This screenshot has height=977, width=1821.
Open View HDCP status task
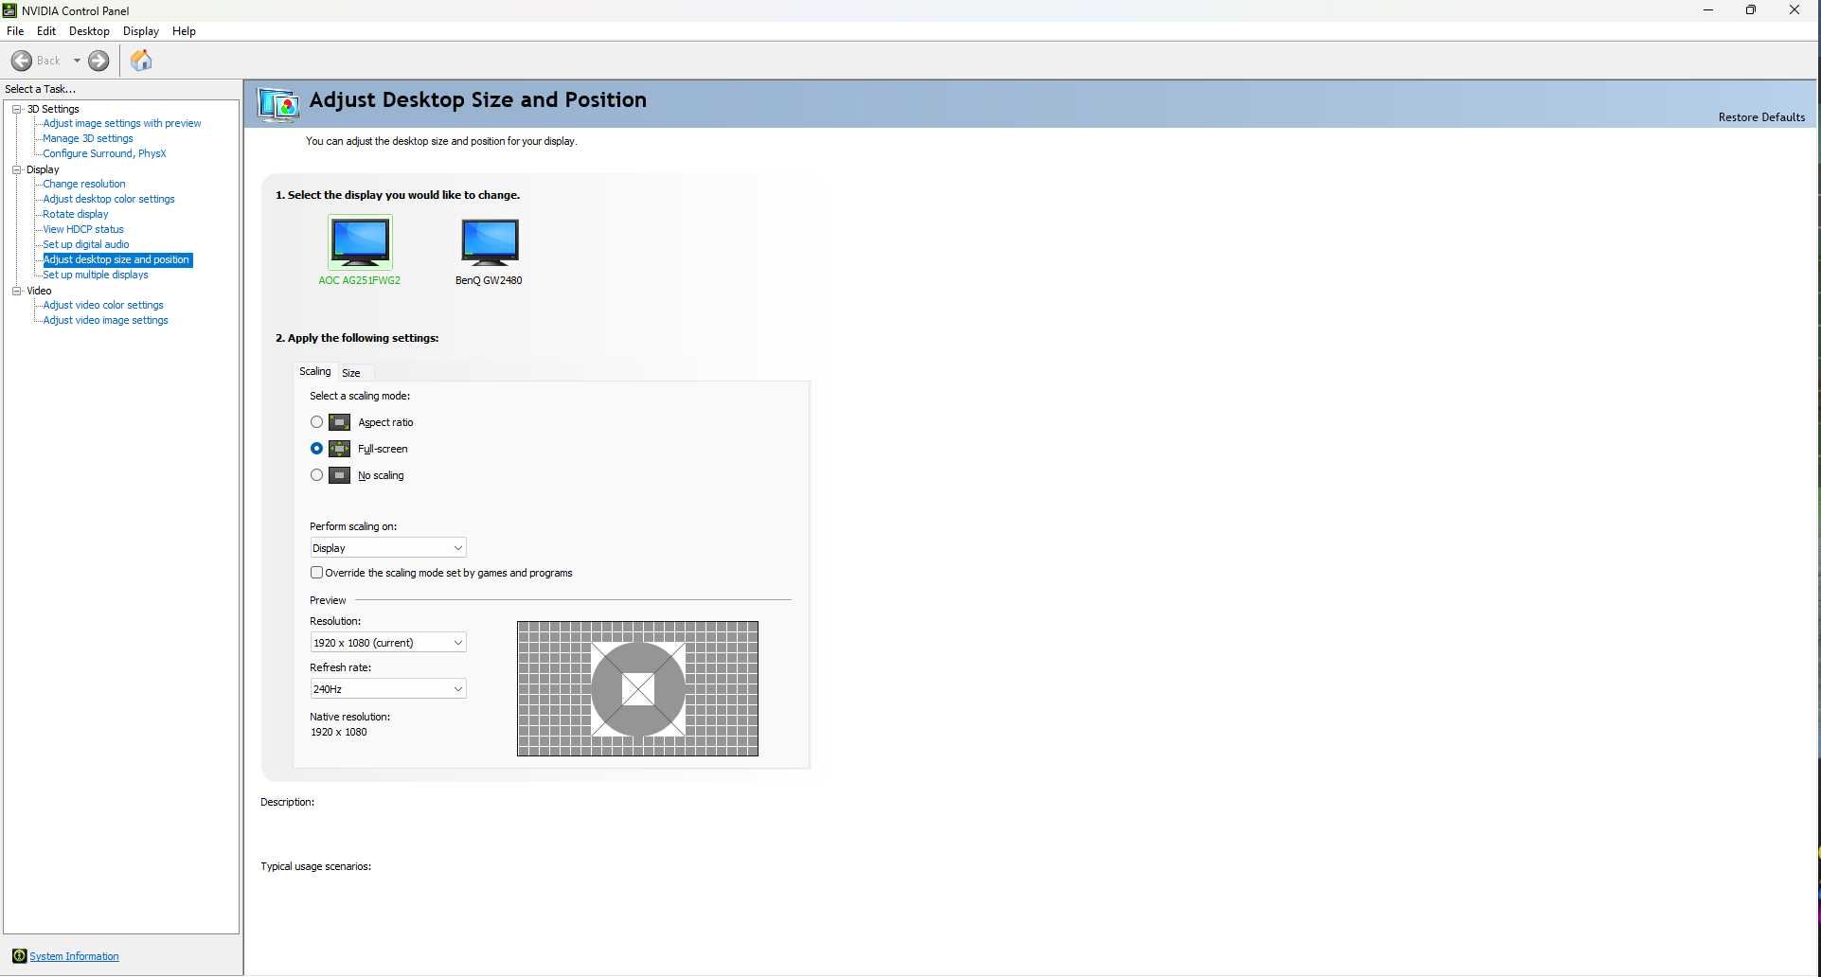[x=83, y=229]
